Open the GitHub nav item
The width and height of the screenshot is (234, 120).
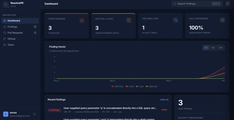tap(20, 39)
